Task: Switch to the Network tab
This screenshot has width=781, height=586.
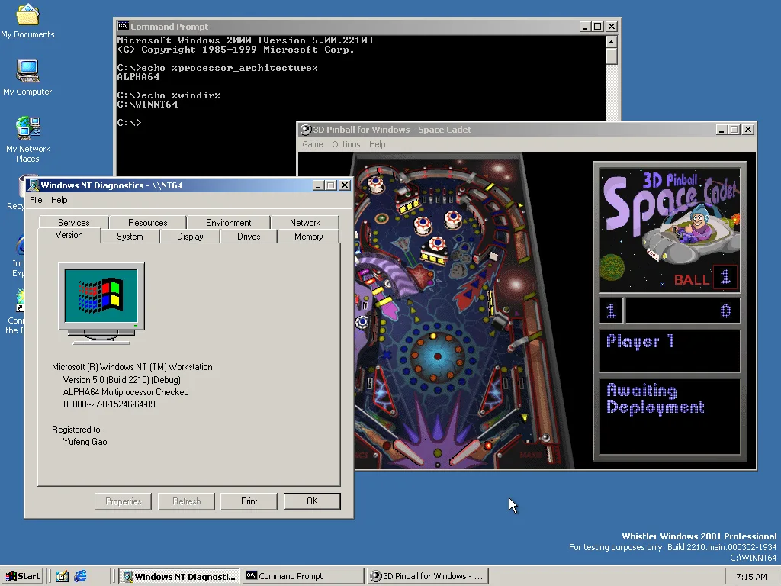Action: pos(305,222)
